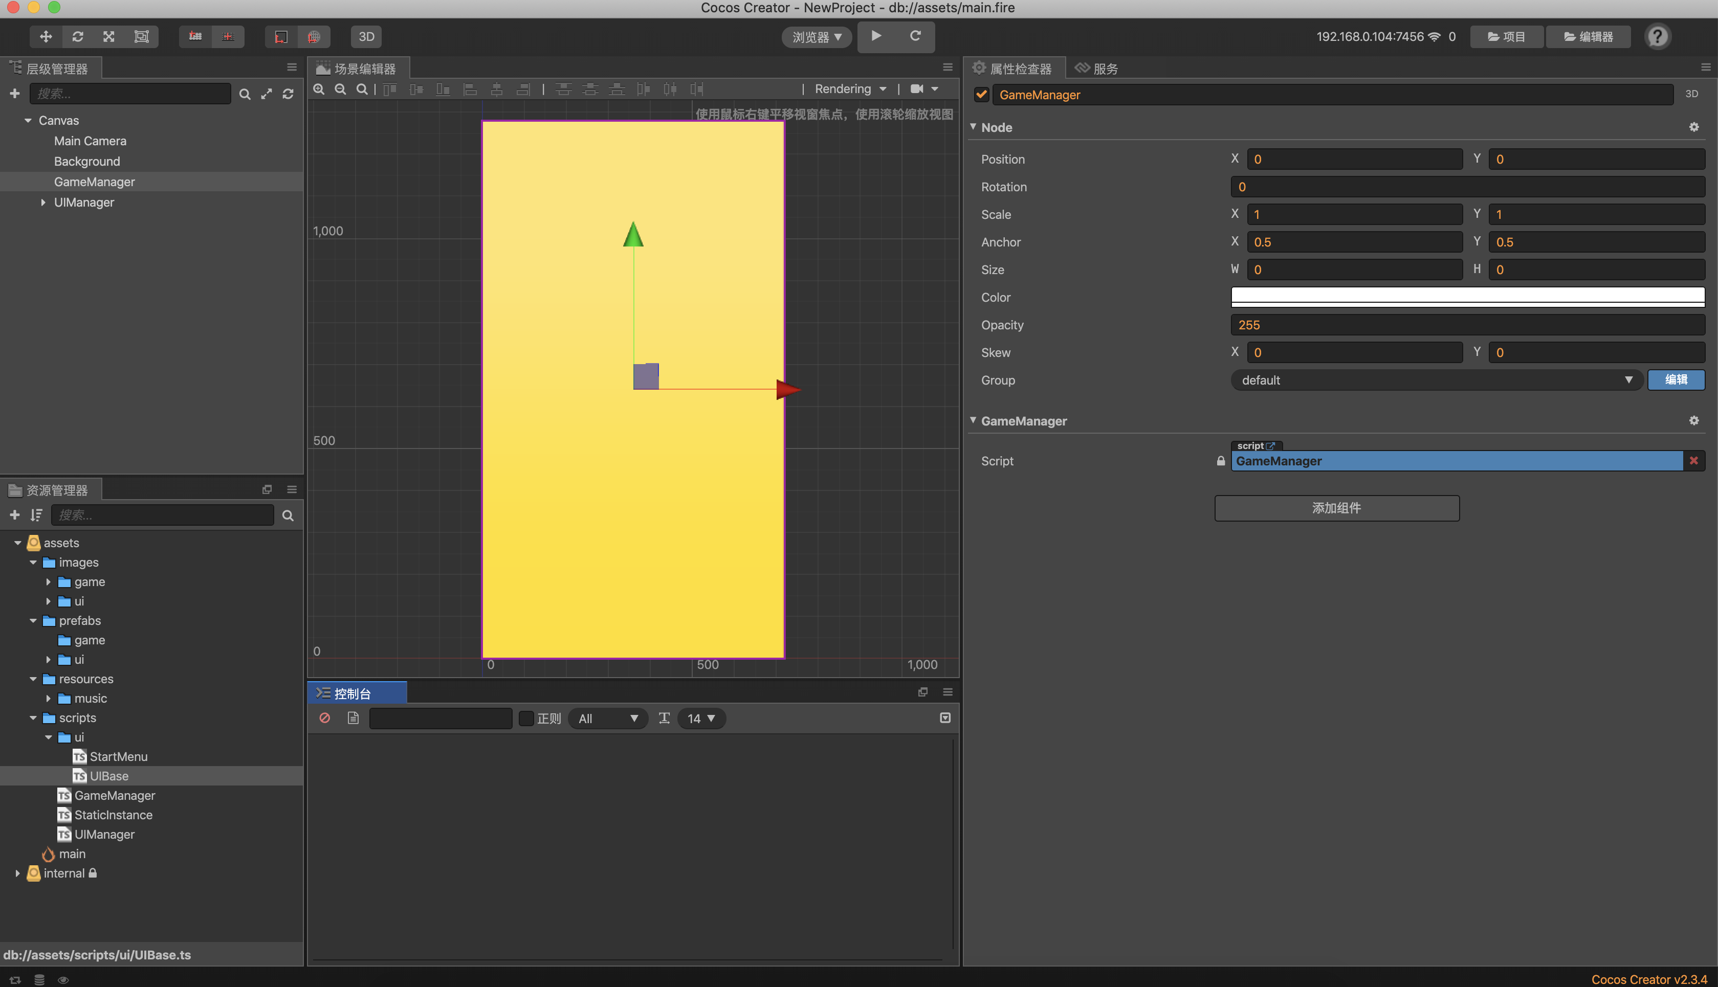Open Rendering mode dropdown
The image size is (1718, 987).
850,89
